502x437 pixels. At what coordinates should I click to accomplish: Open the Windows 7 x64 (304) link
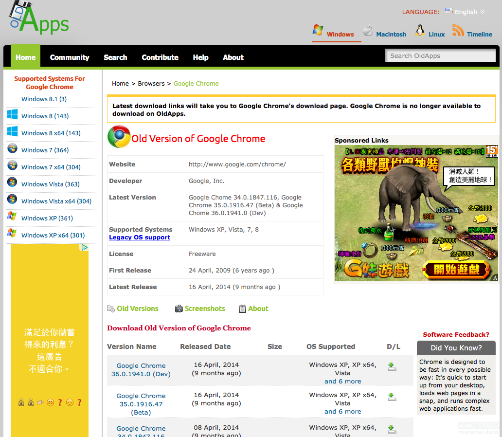click(x=51, y=167)
